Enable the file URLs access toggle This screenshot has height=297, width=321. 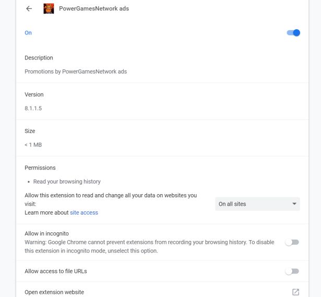click(x=292, y=271)
